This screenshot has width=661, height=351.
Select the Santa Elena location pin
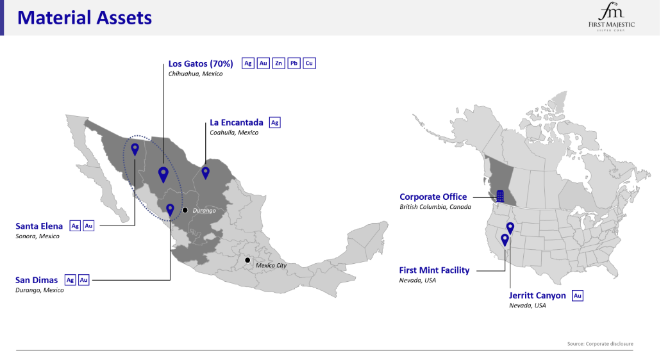click(x=135, y=149)
